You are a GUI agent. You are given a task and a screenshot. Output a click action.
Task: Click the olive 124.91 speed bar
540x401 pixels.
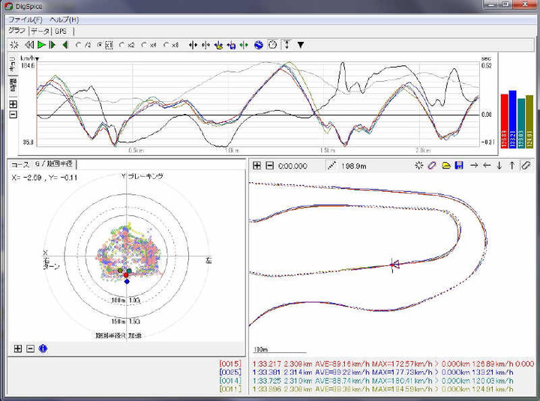click(529, 122)
